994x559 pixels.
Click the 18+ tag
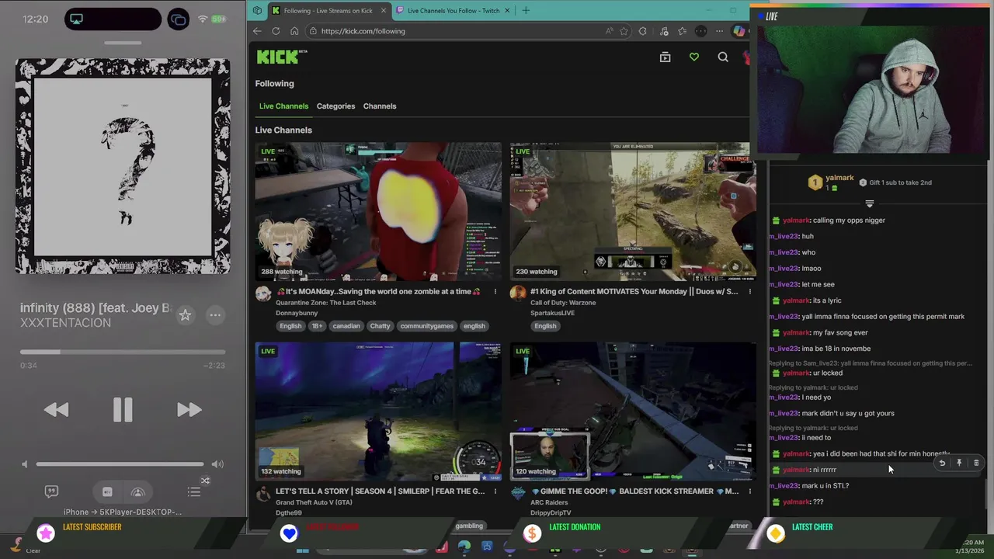coord(317,326)
